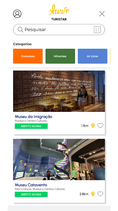
Task: Open the Museu Catavento title link
Action: pyautogui.click(x=31, y=185)
